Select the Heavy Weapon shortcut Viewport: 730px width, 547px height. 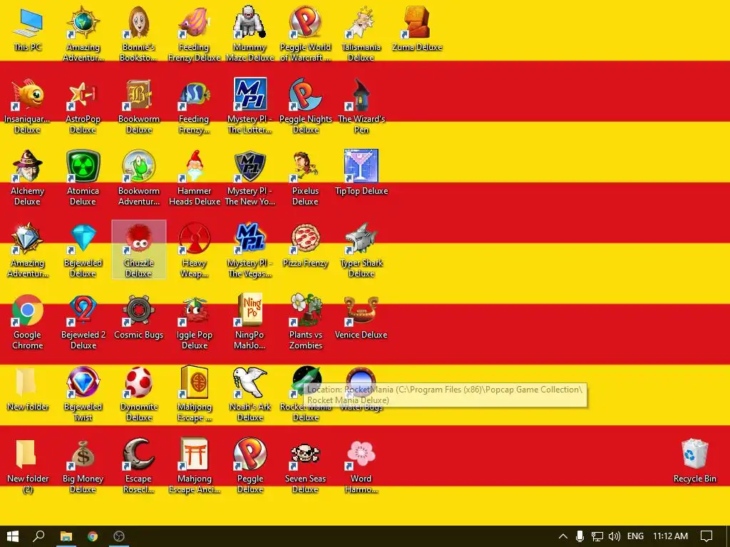194,250
